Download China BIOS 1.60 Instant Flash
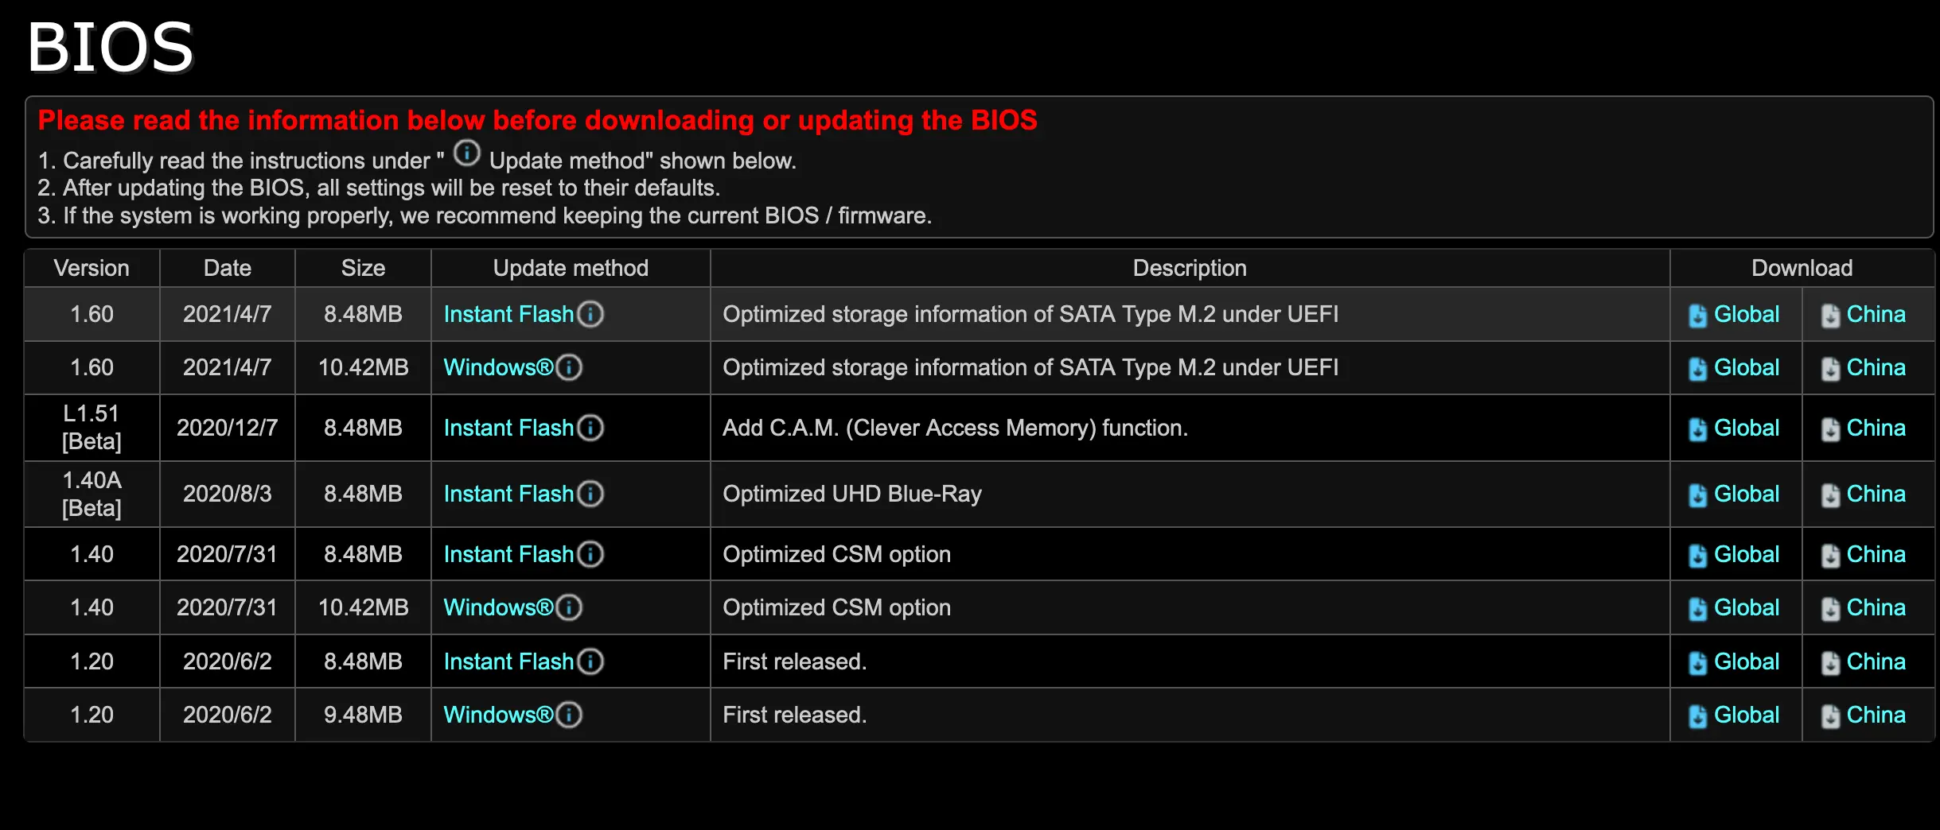Viewport: 1940px width, 830px height. (x=1876, y=314)
